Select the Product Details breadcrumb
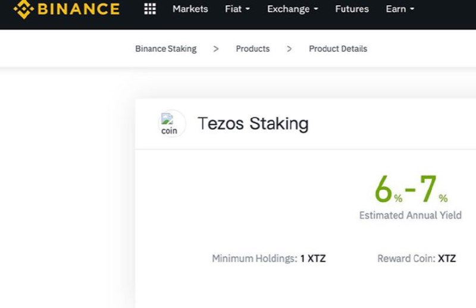 pos(338,49)
